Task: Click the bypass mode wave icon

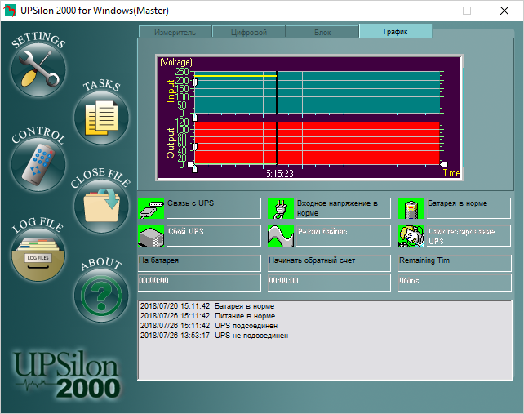Action: (x=281, y=236)
